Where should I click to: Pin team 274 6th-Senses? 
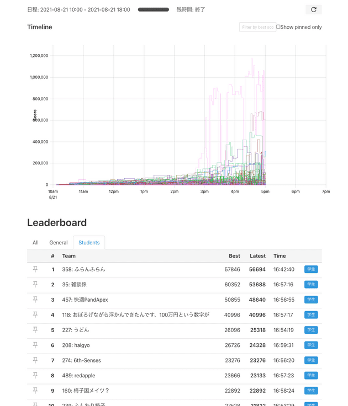click(35, 360)
